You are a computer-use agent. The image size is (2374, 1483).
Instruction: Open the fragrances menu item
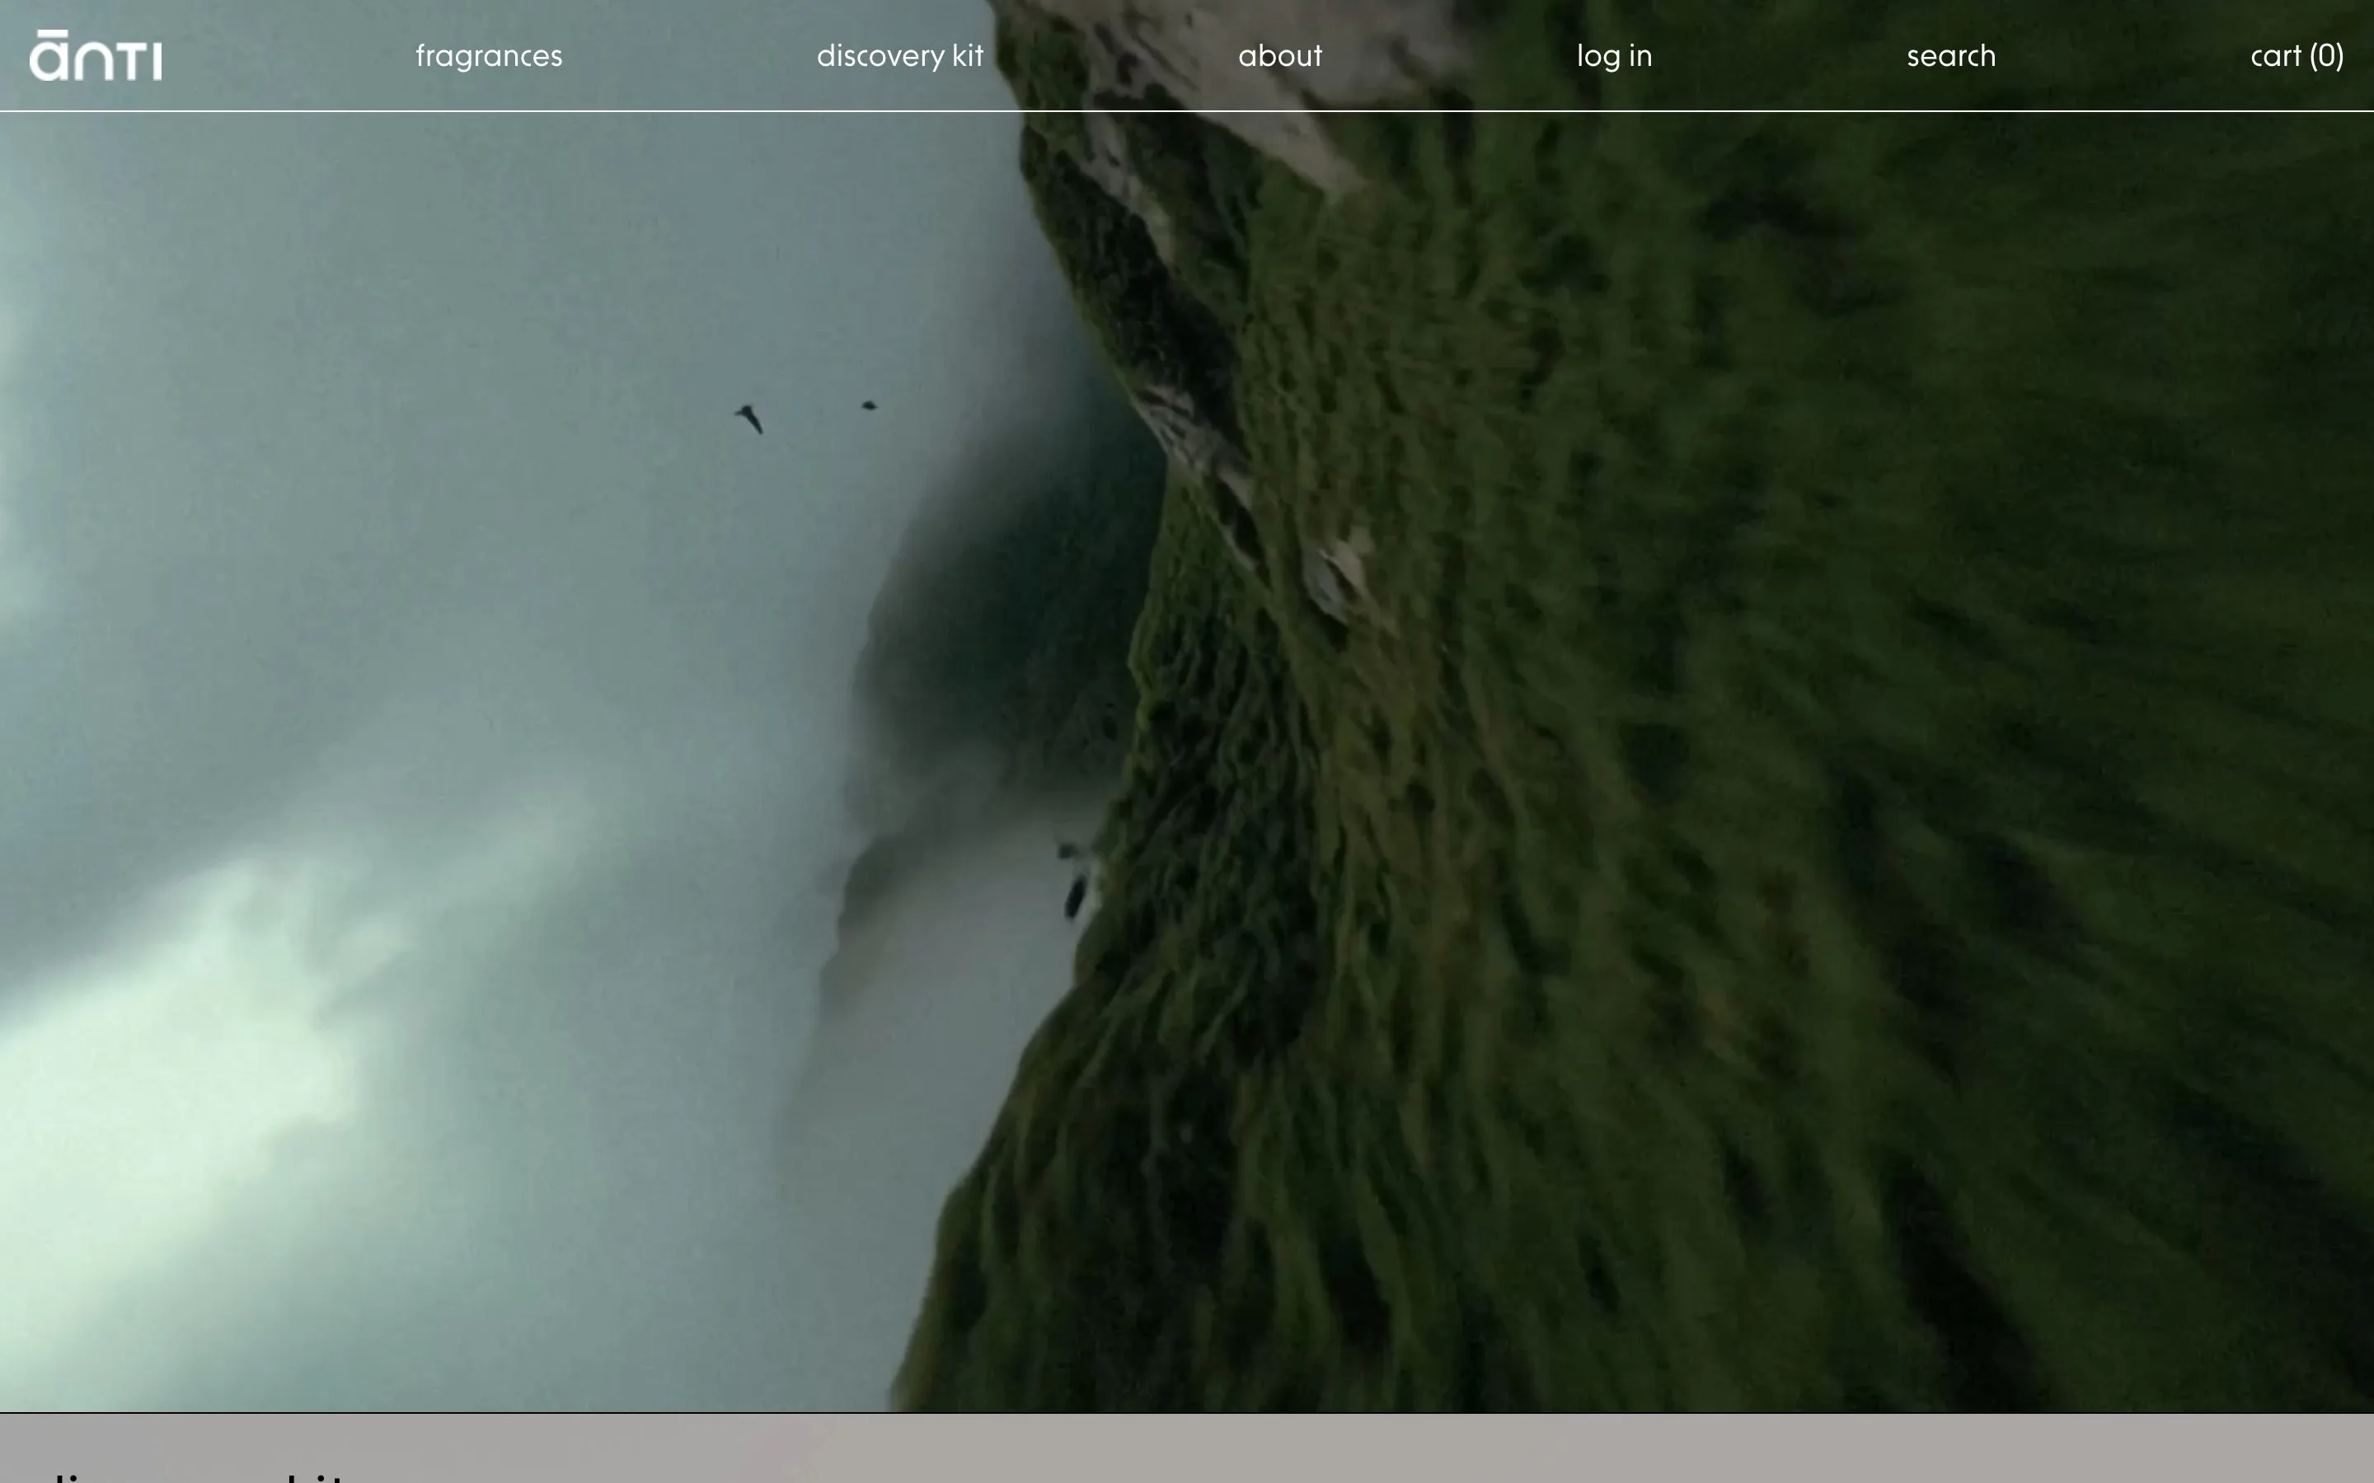[489, 56]
